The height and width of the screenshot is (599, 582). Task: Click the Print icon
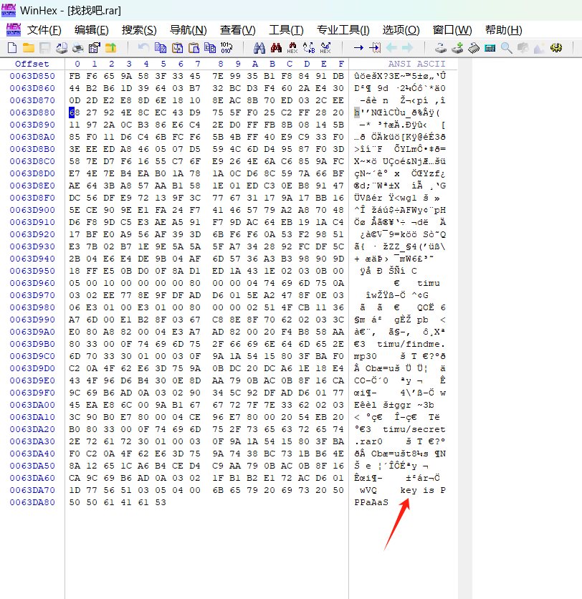click(78, 48)
